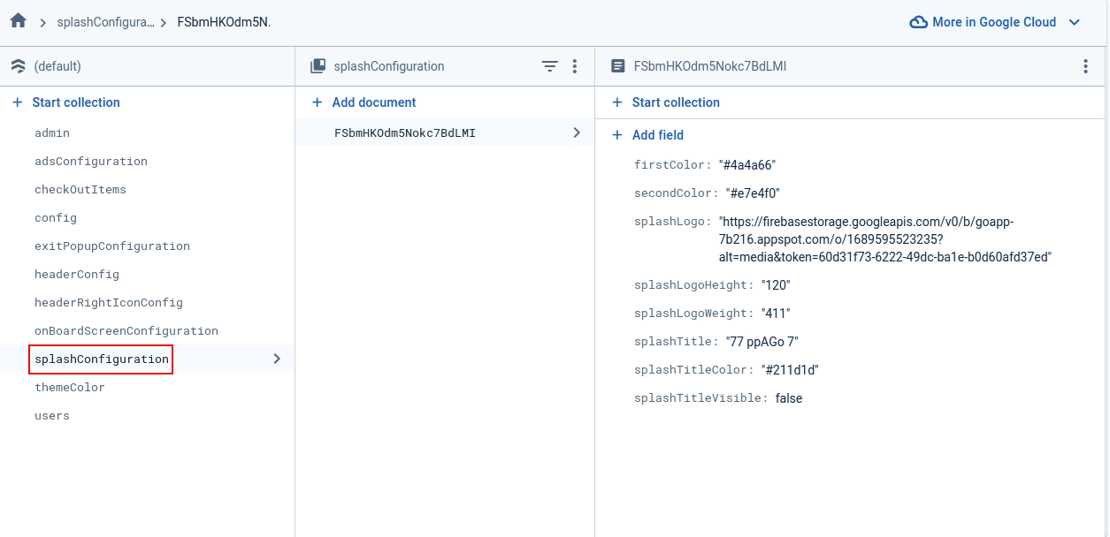Click the database icon next to (default)
The height and width of the screenshot is (537, 1110).
point(18,66)
